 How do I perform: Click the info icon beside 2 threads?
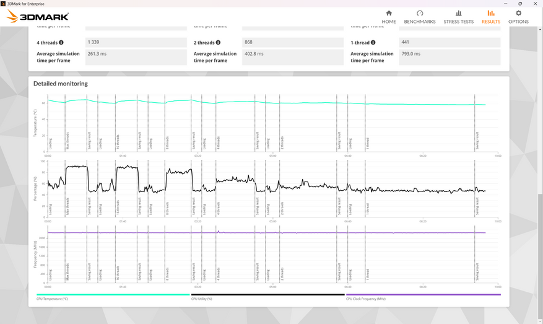(218, 43)
